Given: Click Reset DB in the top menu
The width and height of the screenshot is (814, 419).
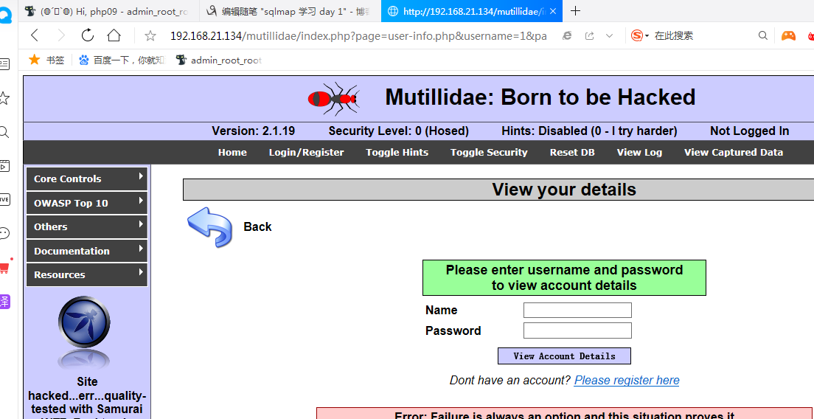Looking at the screenshot, I should [572, 152].
